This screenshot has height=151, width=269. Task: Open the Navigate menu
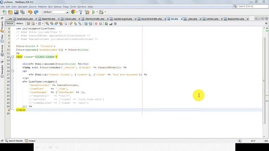(x=23, y=7)
